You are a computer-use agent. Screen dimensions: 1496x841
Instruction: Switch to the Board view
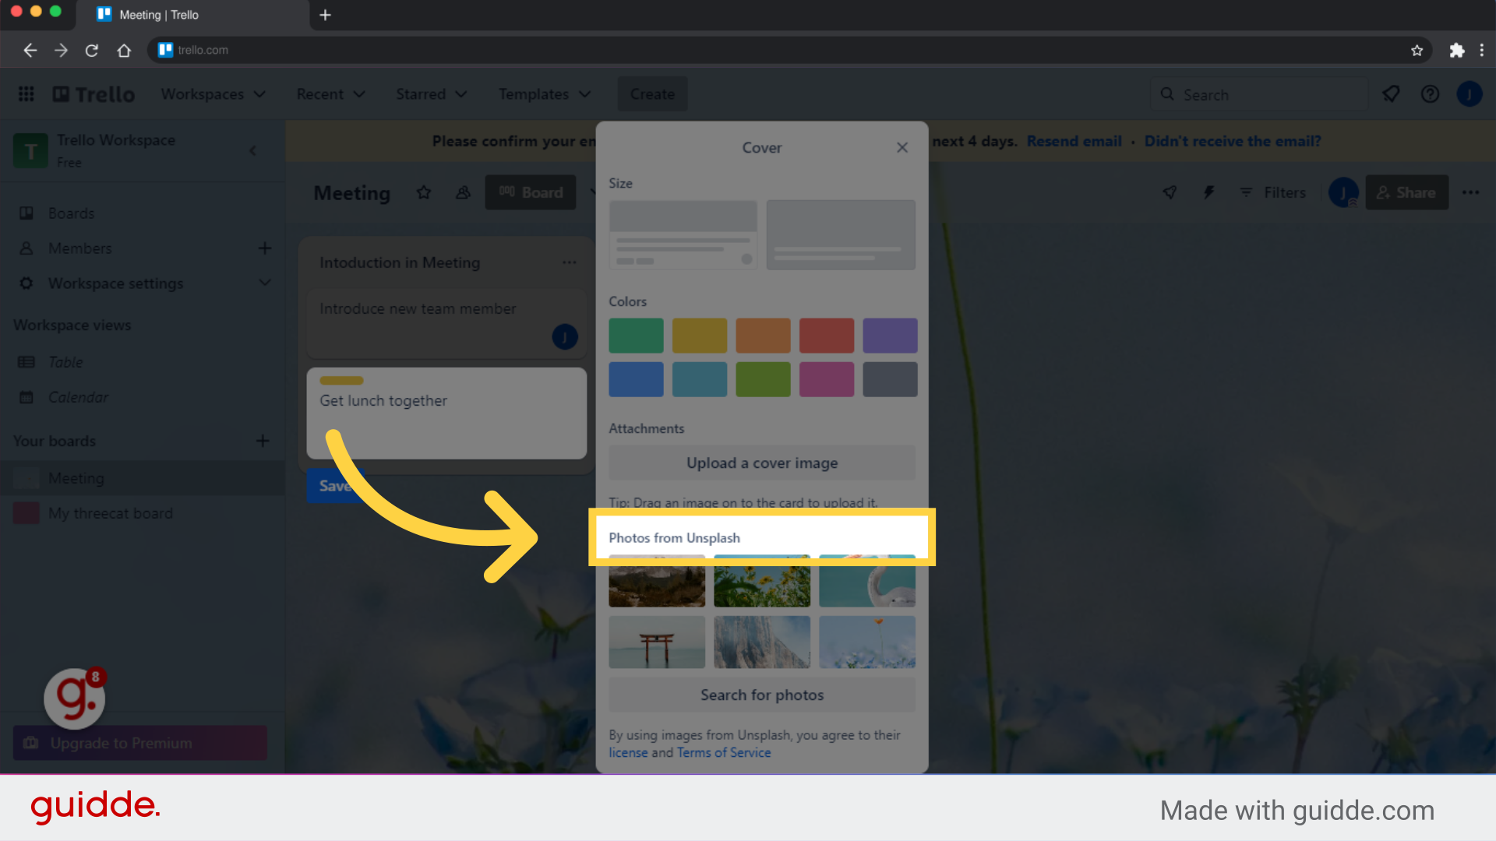(x=530, y=192)
